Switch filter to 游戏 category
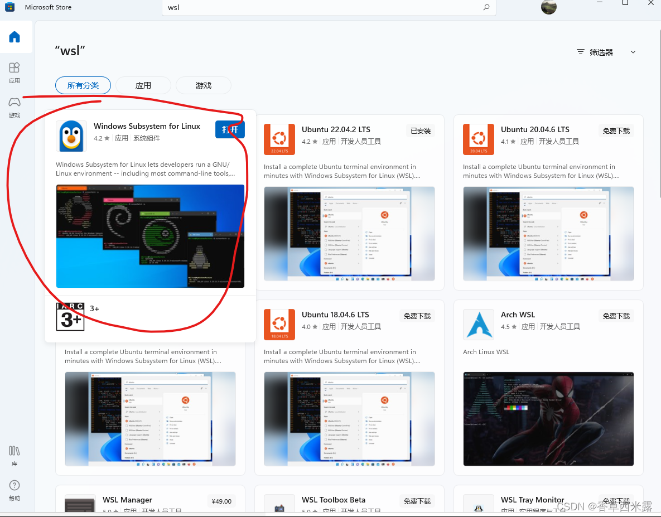This screenshot has width=661, height=517. point(203,85)
